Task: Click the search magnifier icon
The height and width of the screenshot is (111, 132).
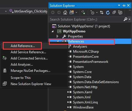Action: tap(125, 19)
